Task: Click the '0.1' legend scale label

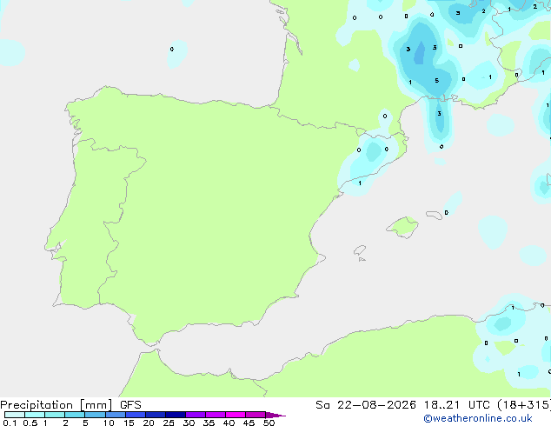Action: (10, 423)
